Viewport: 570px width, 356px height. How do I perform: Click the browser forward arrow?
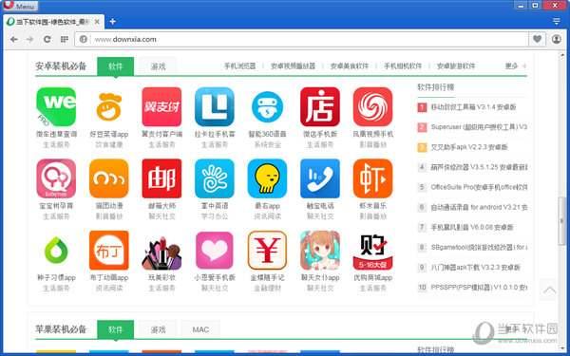point(29,39)
